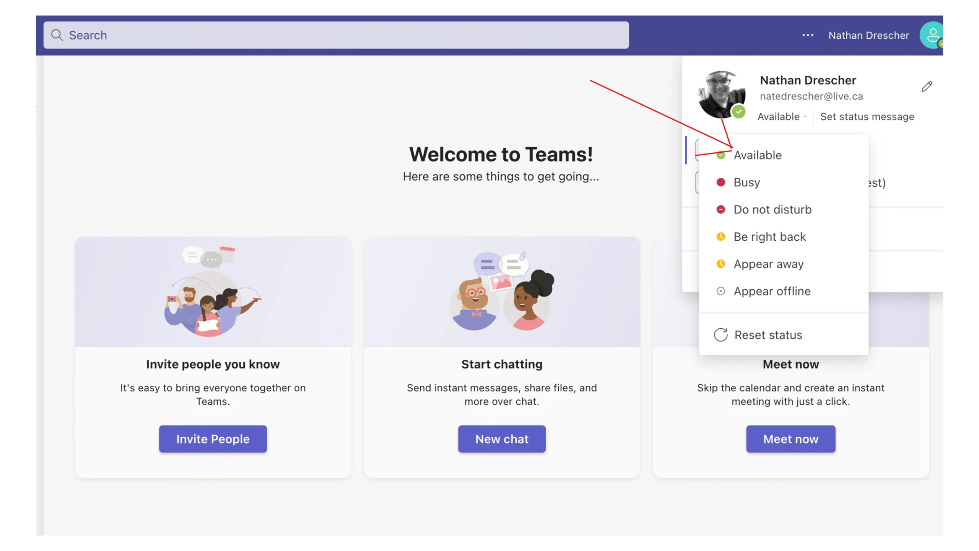Screen dimensions: 979x551
Task: Click the New chat button
Action: point(502,439)
